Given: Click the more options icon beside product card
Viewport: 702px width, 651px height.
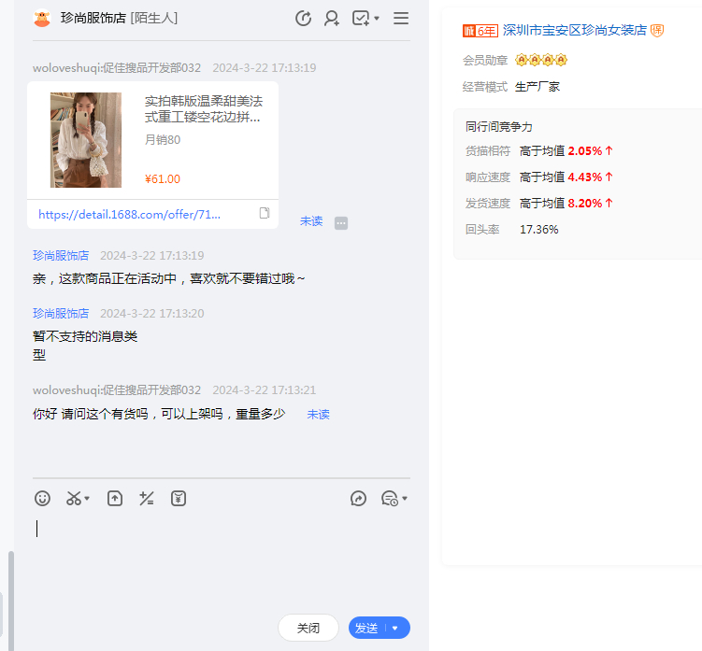Looking at the screenshot, I should point(341,222).
